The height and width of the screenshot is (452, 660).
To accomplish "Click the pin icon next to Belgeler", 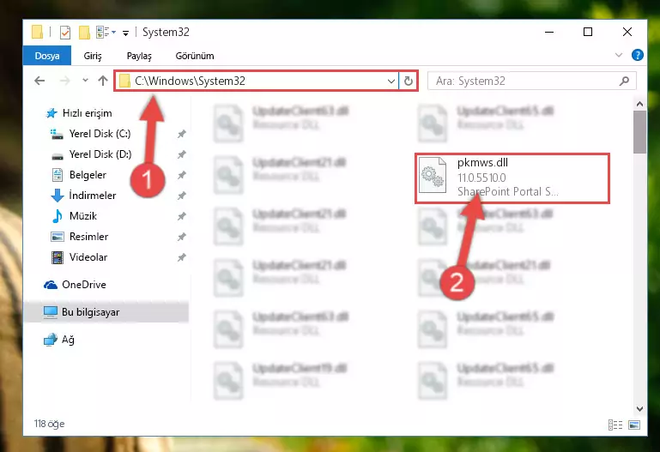I will tap(181, 175).
